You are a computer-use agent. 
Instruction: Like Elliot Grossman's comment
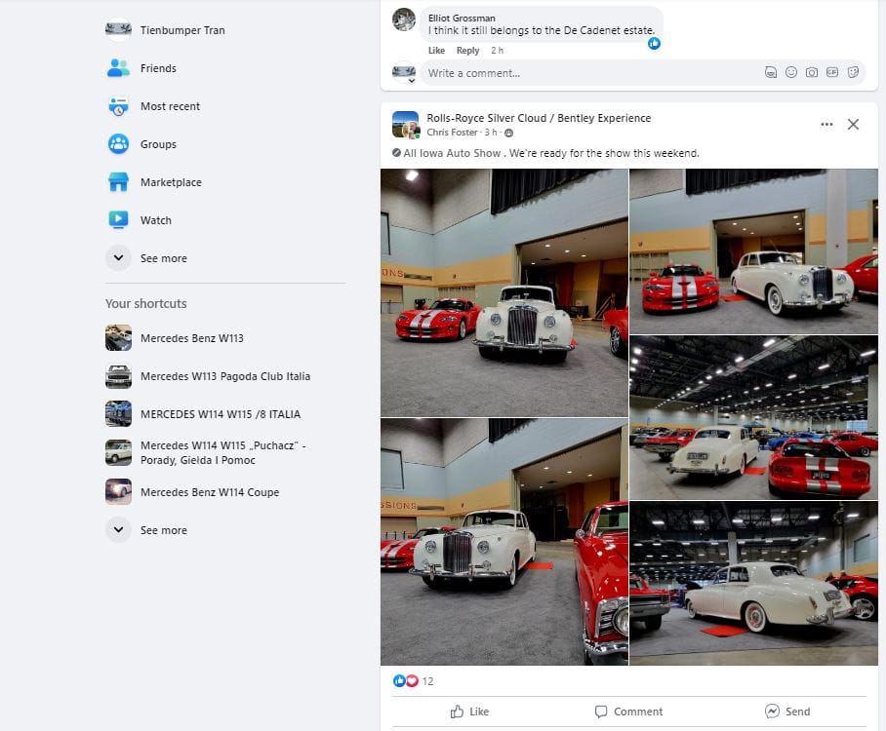[x=436, y=51]
